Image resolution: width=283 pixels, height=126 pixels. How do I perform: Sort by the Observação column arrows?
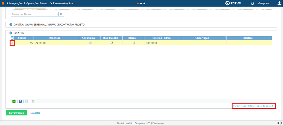(226, 38)
